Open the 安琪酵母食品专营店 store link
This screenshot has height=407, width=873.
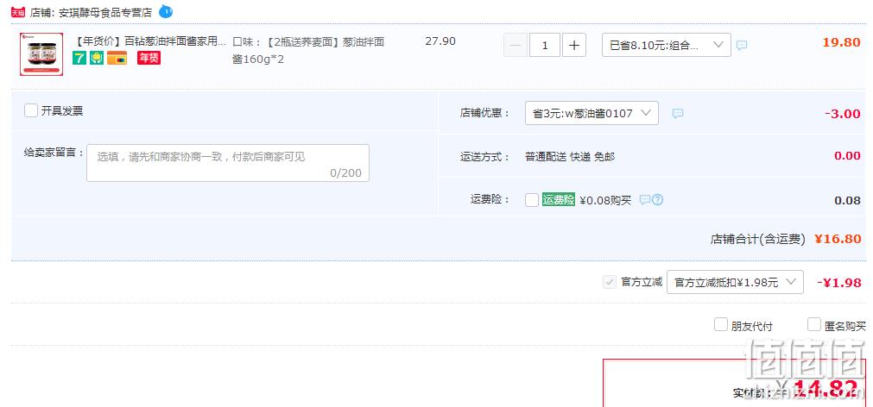105,12
